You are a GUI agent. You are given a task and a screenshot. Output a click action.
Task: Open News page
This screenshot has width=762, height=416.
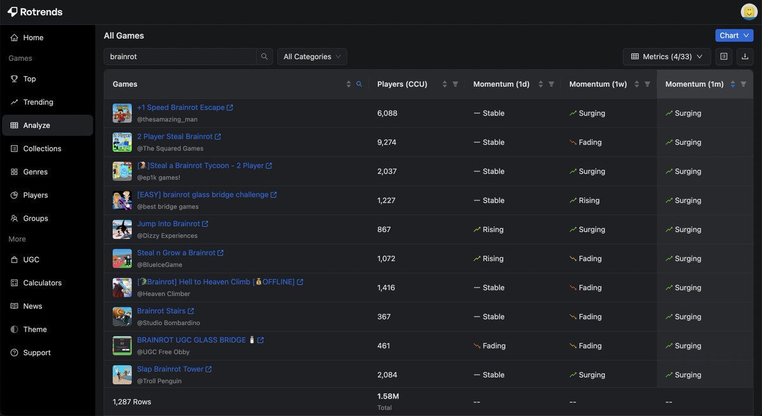(48, 306)
